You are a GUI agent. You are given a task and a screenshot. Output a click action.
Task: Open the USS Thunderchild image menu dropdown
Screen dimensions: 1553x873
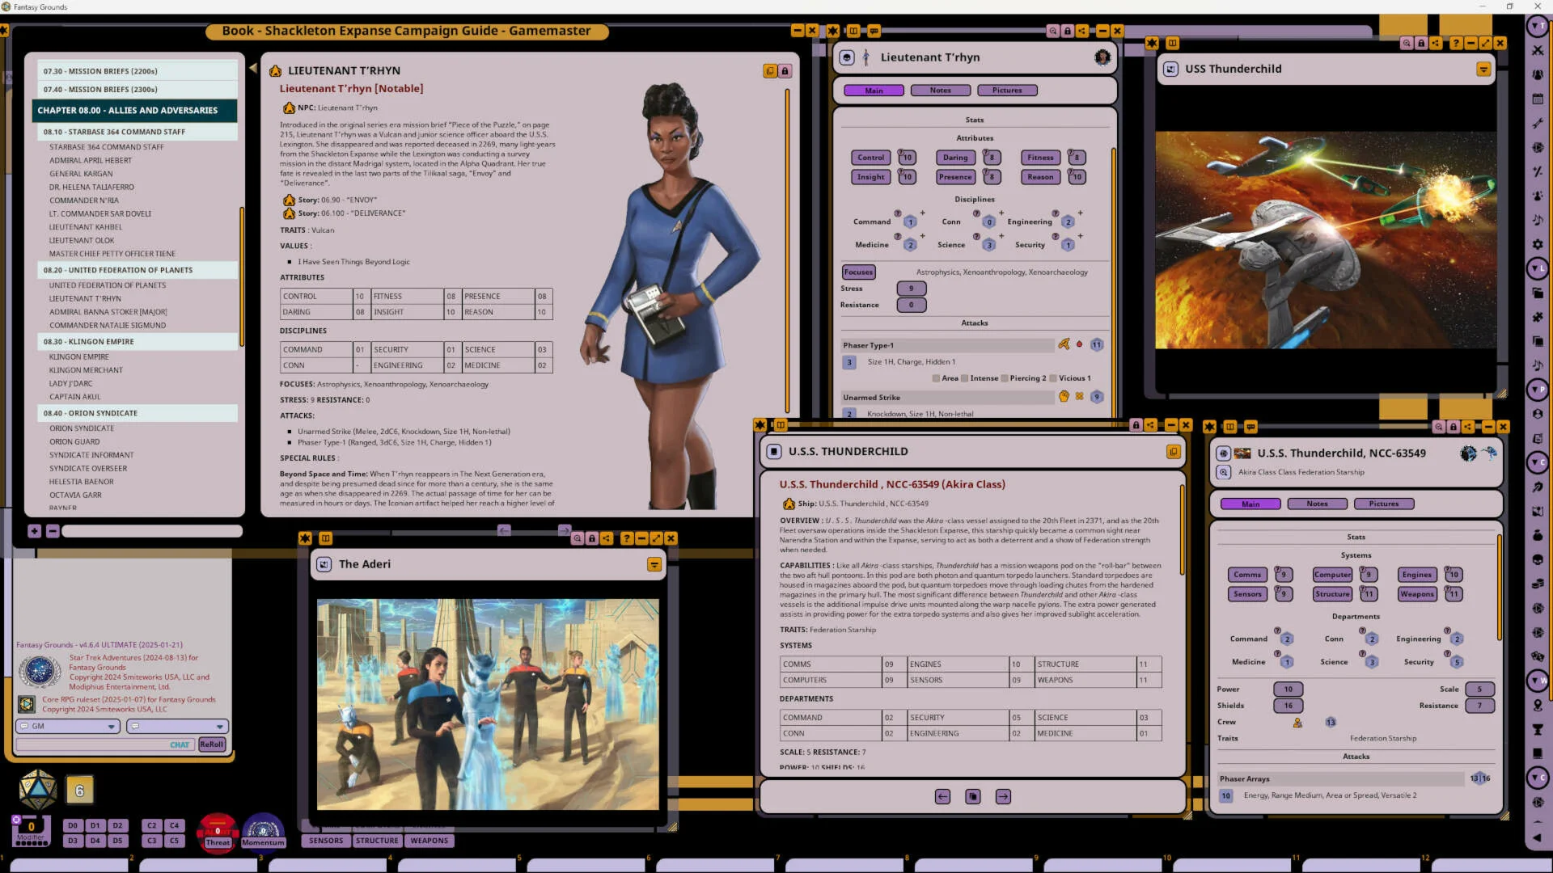pos(1483,70)
